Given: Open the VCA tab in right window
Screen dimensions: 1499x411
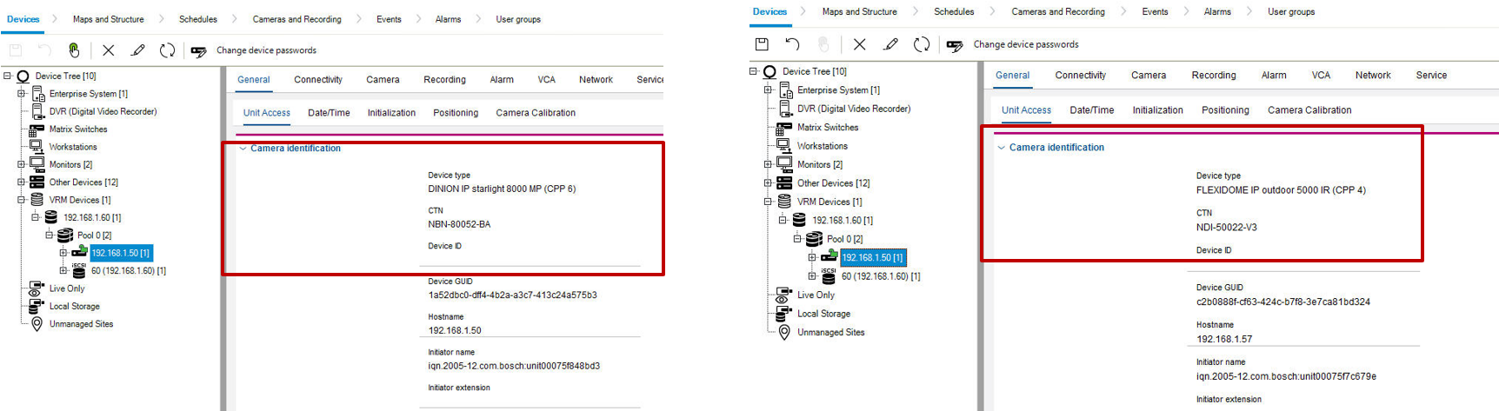Looking at the screenshot, I should click(1321, 76).
